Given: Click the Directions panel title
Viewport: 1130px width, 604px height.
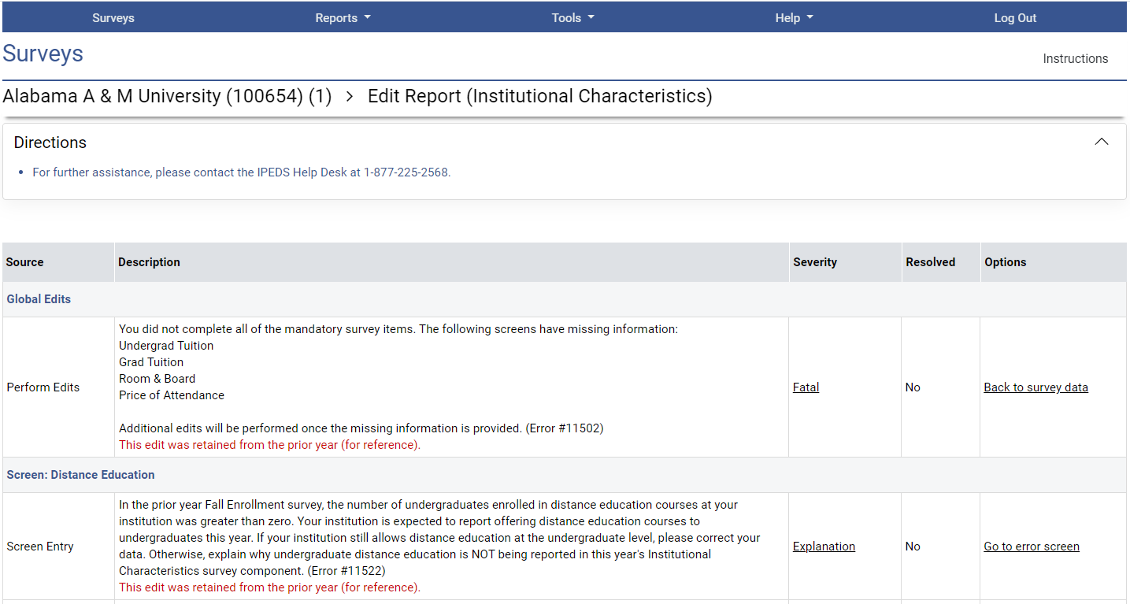Looking at the screenshot, I should [x=50, y=143].
